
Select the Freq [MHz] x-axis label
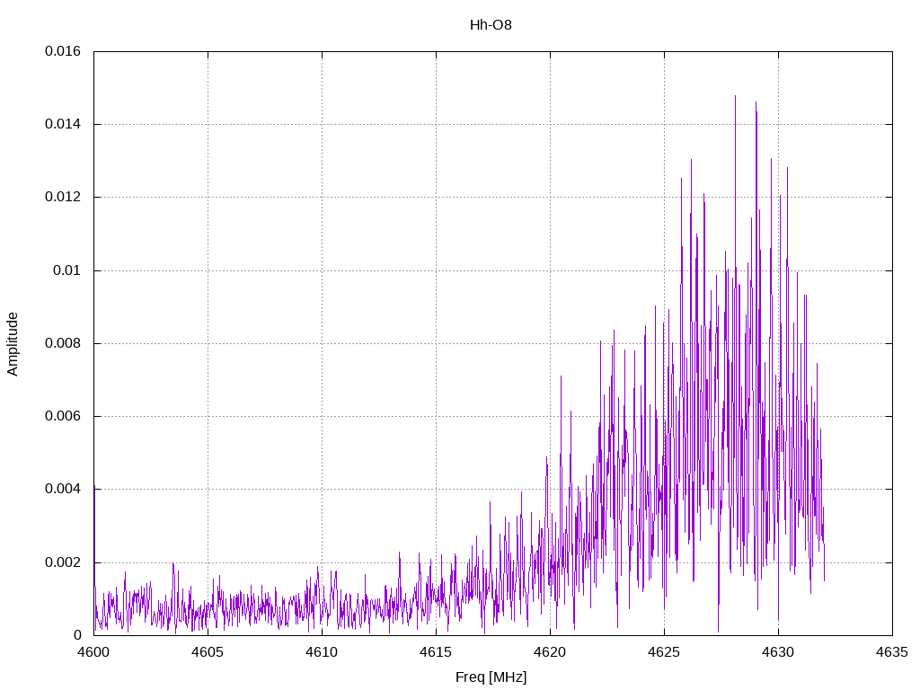(x=491, y=677)
